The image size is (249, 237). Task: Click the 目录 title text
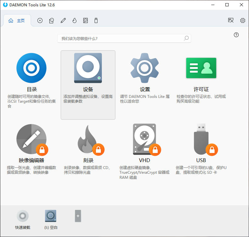pyautogui.click(x=32, y=89)
